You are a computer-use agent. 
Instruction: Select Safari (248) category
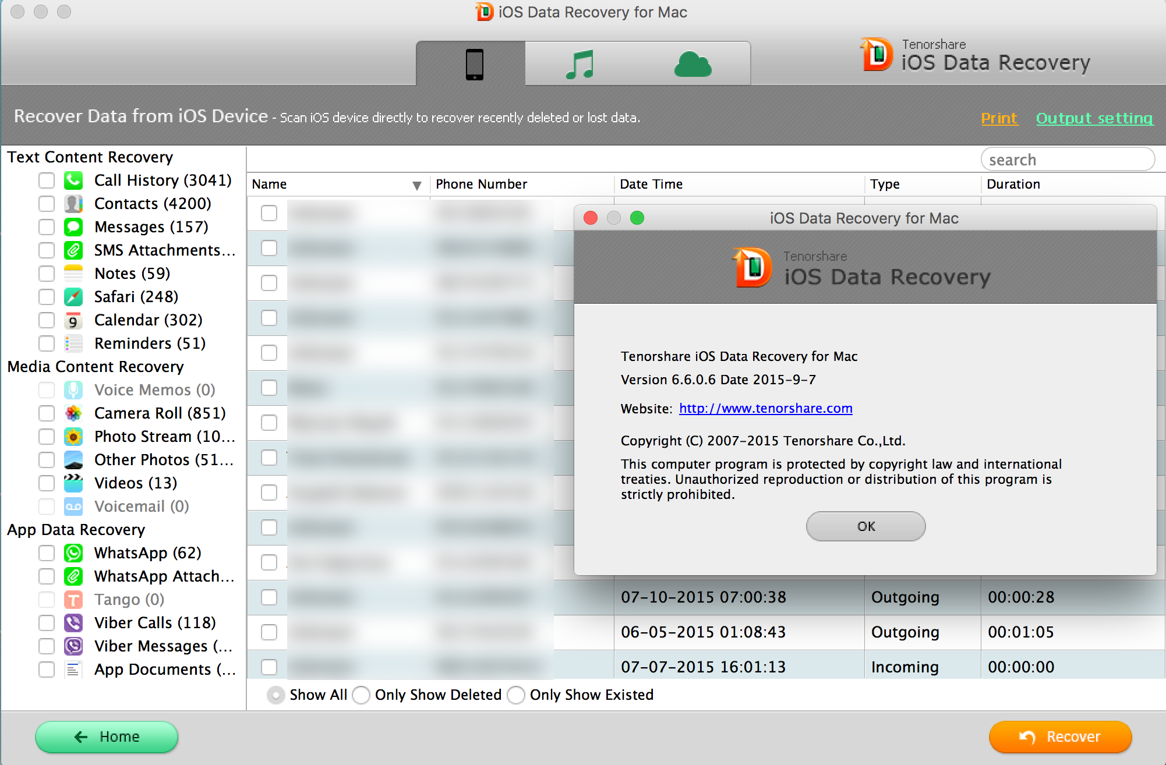(x=136, y=297)
